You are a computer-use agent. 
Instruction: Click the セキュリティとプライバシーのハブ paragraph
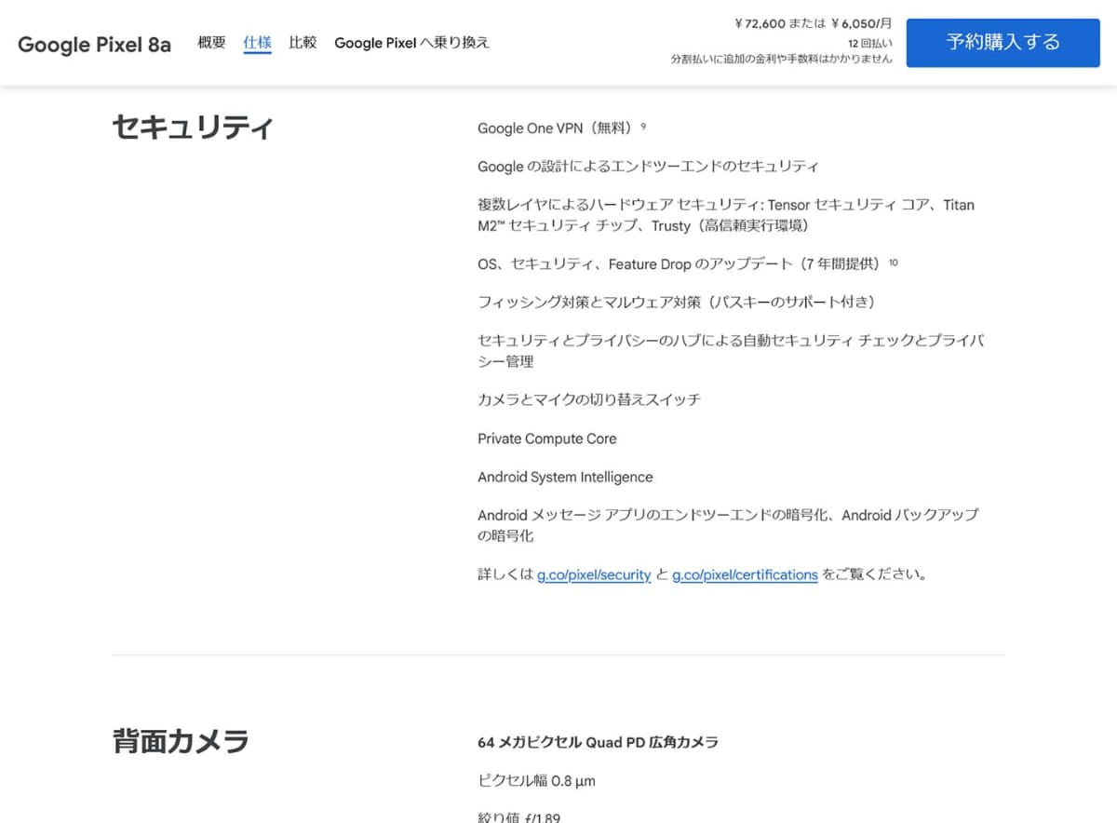tap(731, 351)
